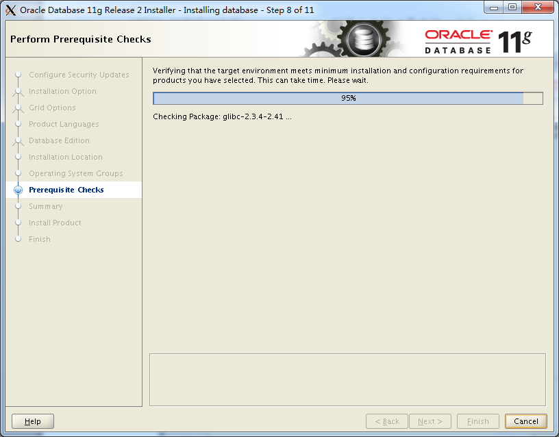Select Grid Options step

click(52, 108)
